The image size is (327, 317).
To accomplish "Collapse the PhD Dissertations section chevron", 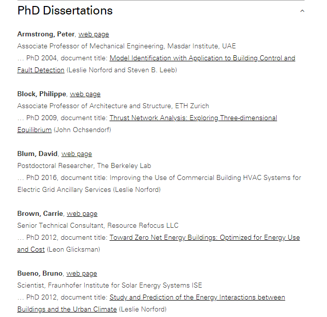I will pyautogui.click(x=302, y=11).
